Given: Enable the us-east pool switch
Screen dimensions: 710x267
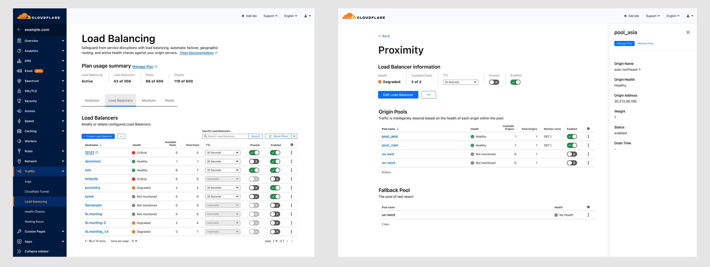Looking at the screenshot, I should tap(572, 154).
